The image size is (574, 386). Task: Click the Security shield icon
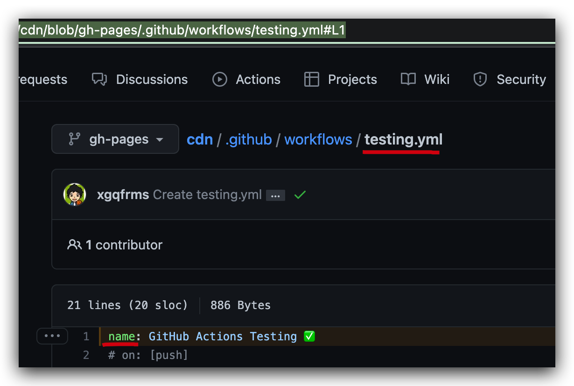pos(480,79)
